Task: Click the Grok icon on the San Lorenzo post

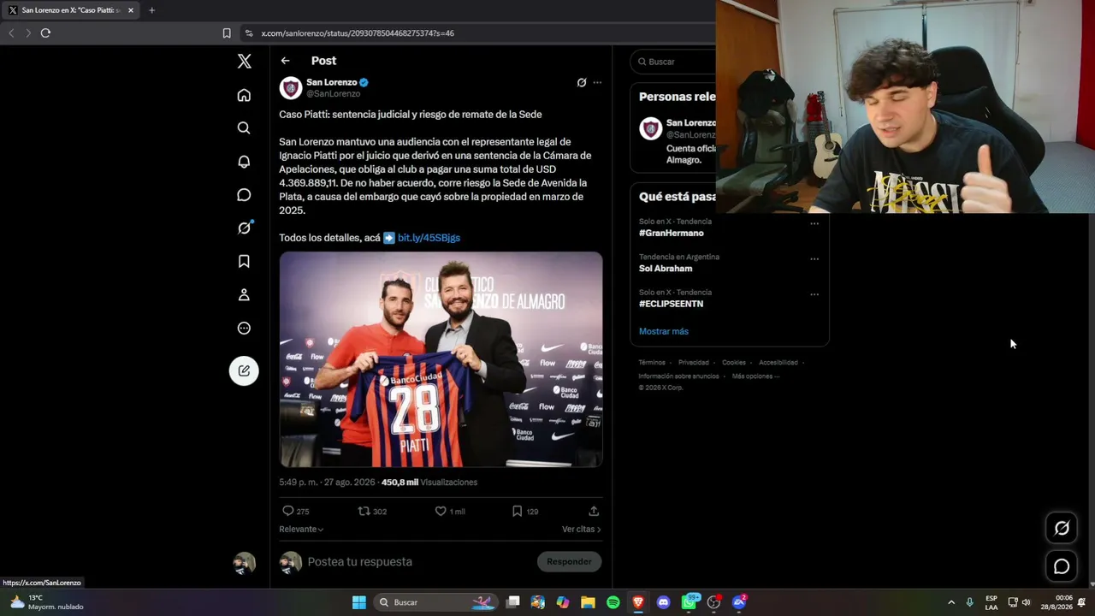Action: coord(582,83)
